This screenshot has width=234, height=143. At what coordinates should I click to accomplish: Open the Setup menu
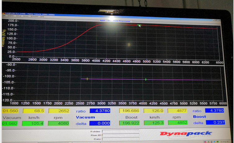(x=19, y=16)
